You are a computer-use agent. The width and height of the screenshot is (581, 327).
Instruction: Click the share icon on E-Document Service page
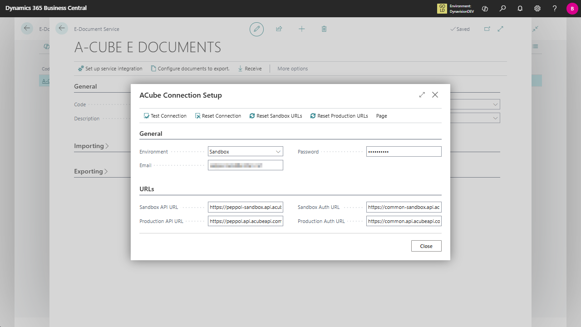[279, 29]
